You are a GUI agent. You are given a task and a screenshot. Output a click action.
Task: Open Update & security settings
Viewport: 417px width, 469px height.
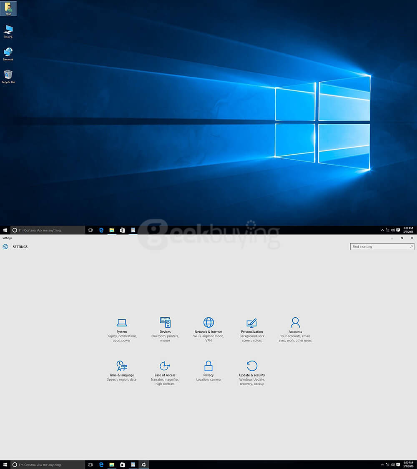(252, 373)
